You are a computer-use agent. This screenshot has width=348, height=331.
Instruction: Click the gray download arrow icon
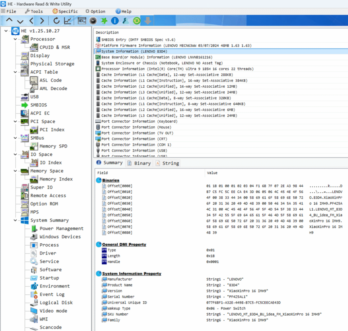pos(147,21)
